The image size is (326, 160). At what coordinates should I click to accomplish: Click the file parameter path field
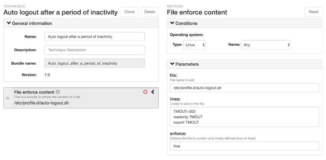pos(245,88)
